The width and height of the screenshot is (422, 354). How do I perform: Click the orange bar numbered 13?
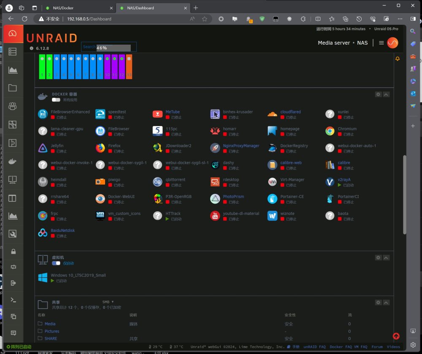pyautogui.click(x=129, y=67)
